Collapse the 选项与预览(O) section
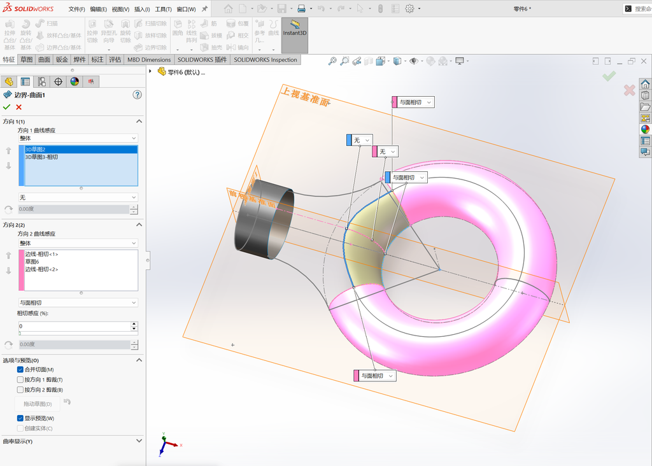Image resolution: width=652 pixels, height=466 pixels. [x=139, y=360]
